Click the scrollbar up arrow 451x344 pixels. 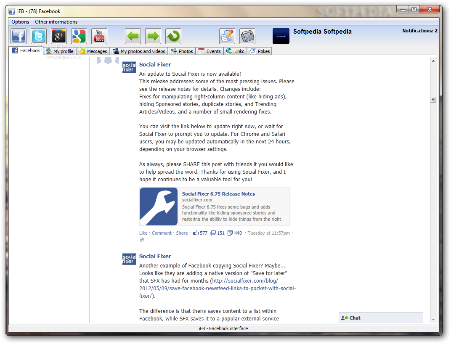433,61
